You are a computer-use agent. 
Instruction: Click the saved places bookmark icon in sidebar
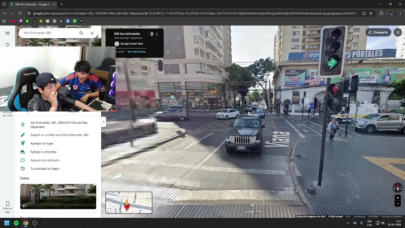pos(8,45)
